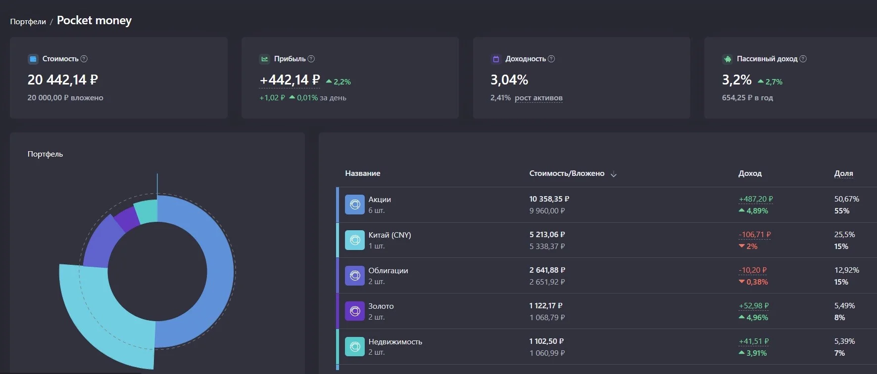This screenshot has height=374, width=877.
Task: Select the teal Недвижимость donut segment
Action: click(x=146, y=211)
